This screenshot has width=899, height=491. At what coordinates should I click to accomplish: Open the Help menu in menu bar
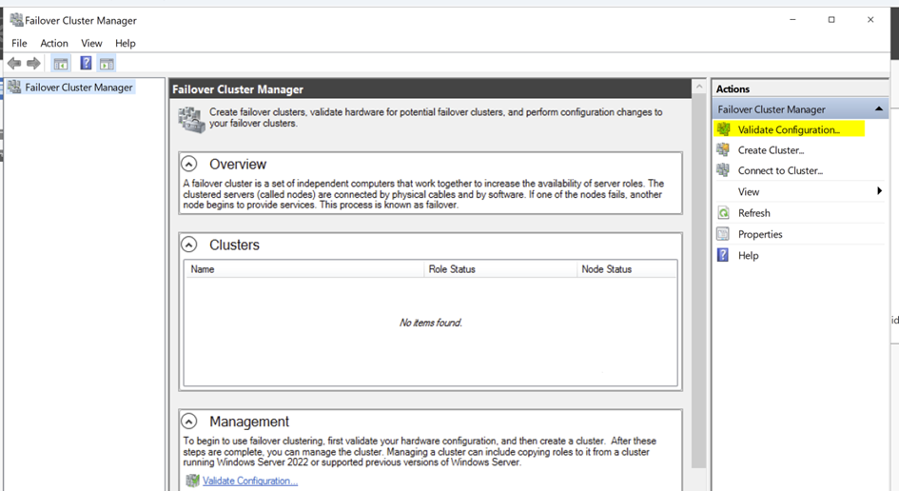tap(125, 43)
